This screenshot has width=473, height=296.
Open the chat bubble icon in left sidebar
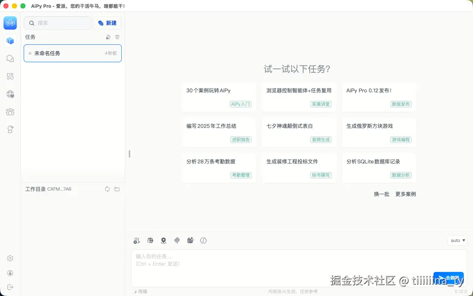click(10, 58)
